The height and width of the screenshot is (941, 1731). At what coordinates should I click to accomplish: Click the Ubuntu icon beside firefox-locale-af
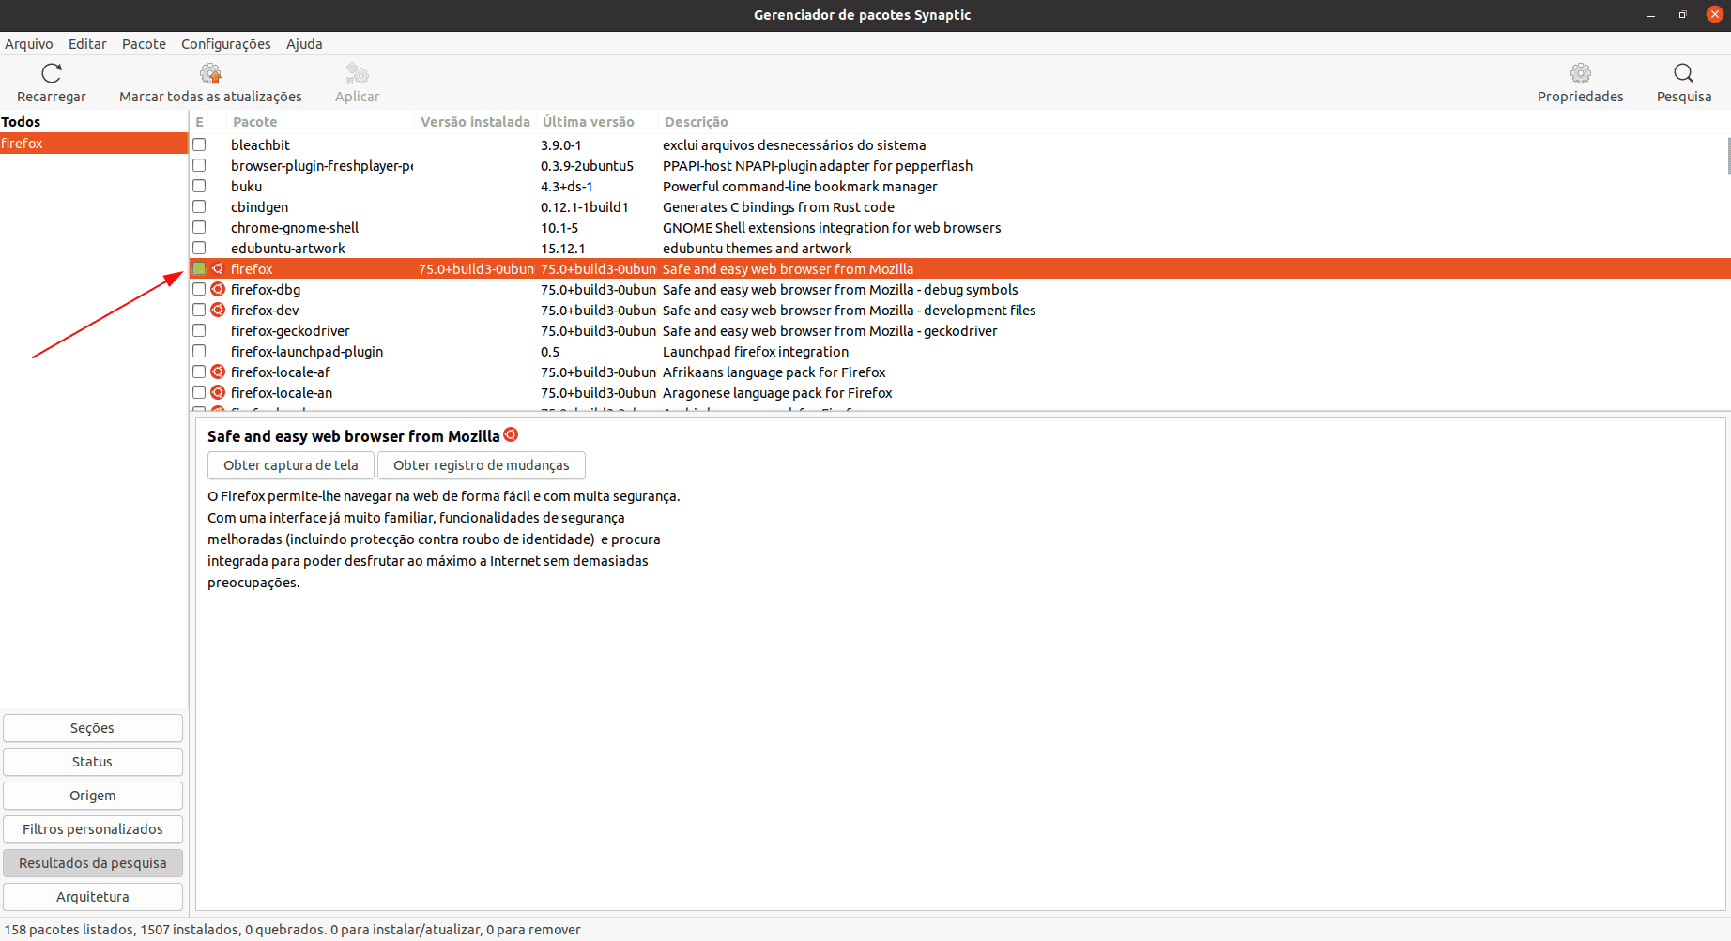(218, 372)
